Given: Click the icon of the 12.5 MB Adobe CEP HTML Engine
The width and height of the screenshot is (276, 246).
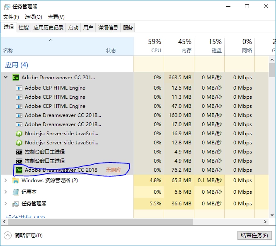Looking at the screenshot, I should click(19, 88).
